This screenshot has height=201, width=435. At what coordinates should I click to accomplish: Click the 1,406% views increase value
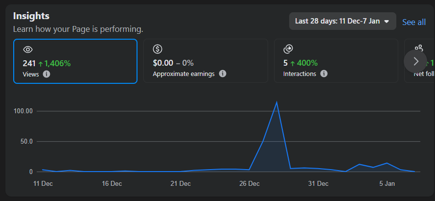click(x=54, y=63)
